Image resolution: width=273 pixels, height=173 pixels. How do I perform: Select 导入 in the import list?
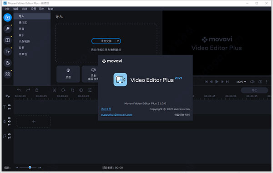tap(32, 16)
